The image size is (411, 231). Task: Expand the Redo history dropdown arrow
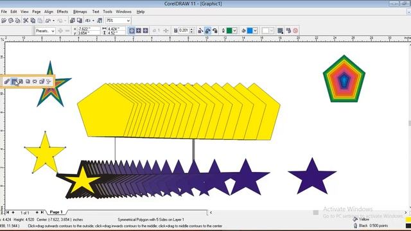coord(66,21)
